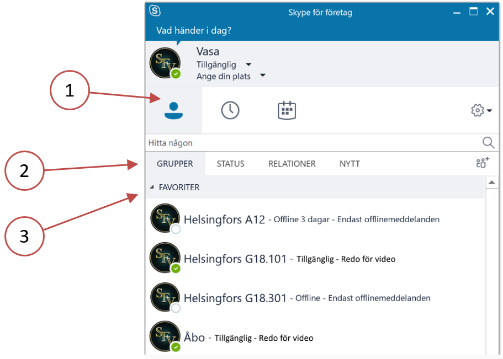Switch to the Status tab
The image size is (503, 359).
coord(230,164)
